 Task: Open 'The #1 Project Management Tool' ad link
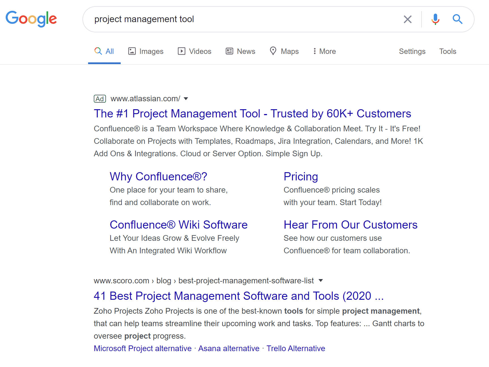pos(252,113)
